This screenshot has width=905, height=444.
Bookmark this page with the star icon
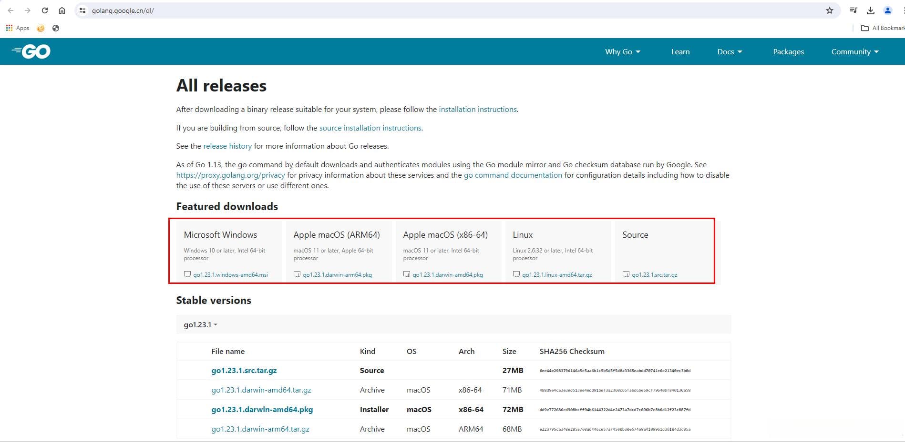tap(830, 10)
